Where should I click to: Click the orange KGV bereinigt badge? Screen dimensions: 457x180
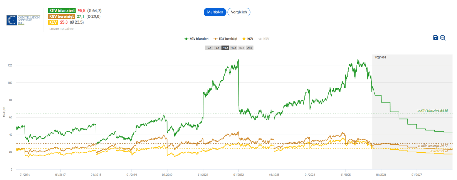click(x=62, y=16)
